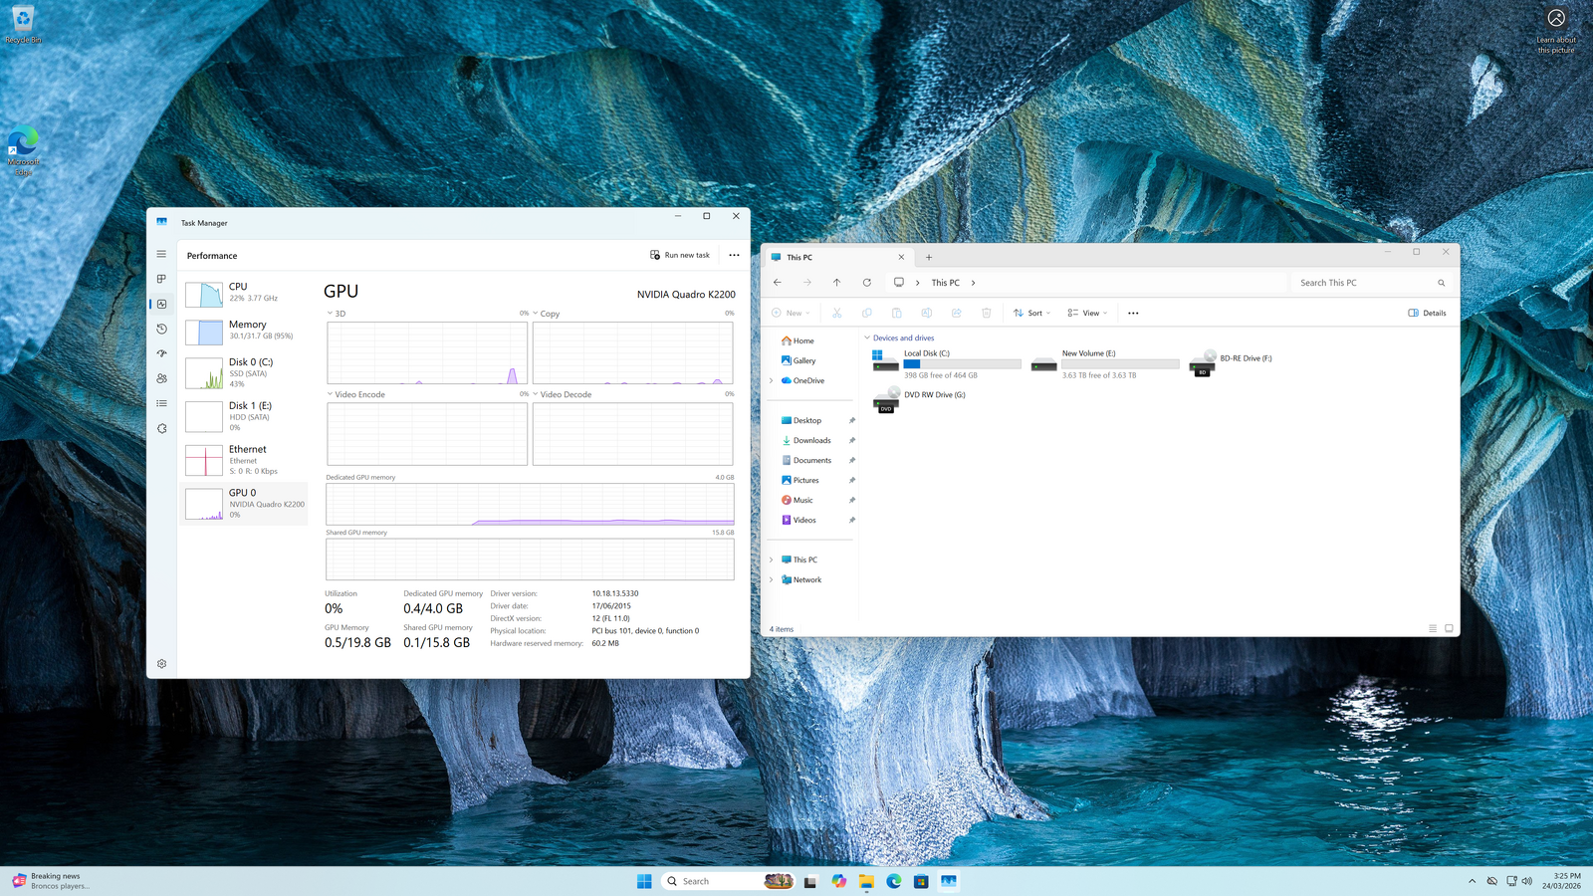Click Run new task button
This screenshot has height=896, width=1593.
click(x=680, y=255)
